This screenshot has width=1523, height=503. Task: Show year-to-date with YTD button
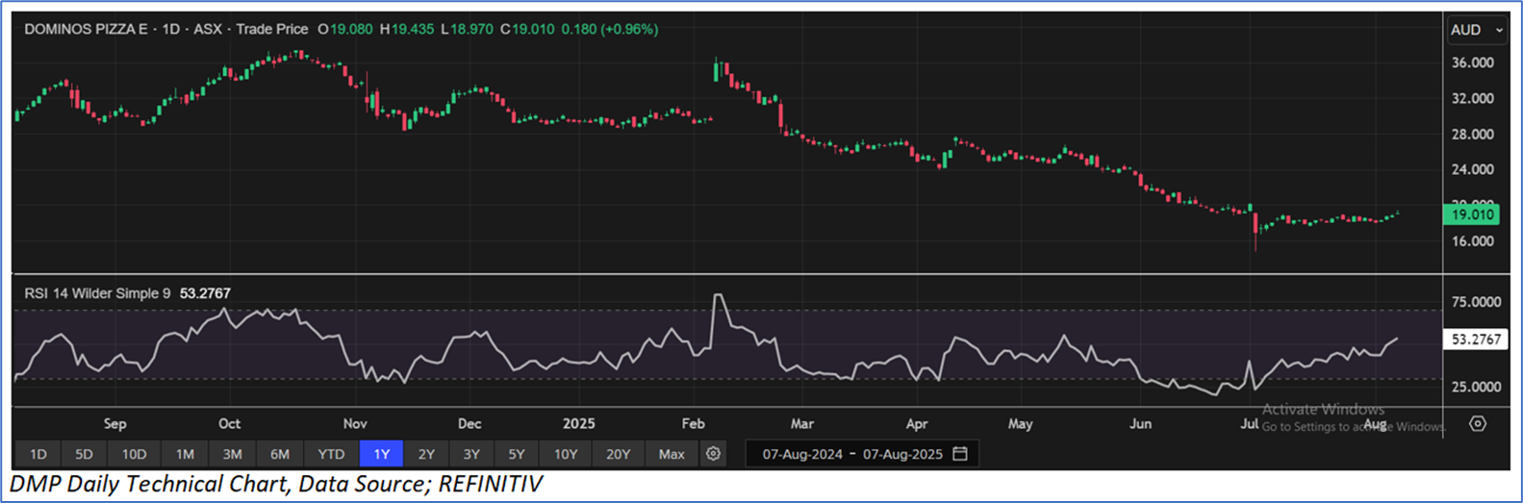click(x=331, y=454)
